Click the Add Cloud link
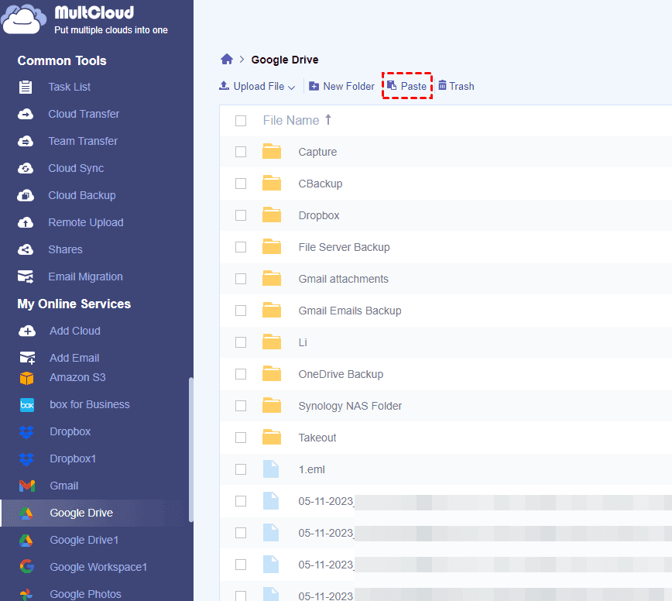The width and height of the screenshot is (672, 601). 75,331
